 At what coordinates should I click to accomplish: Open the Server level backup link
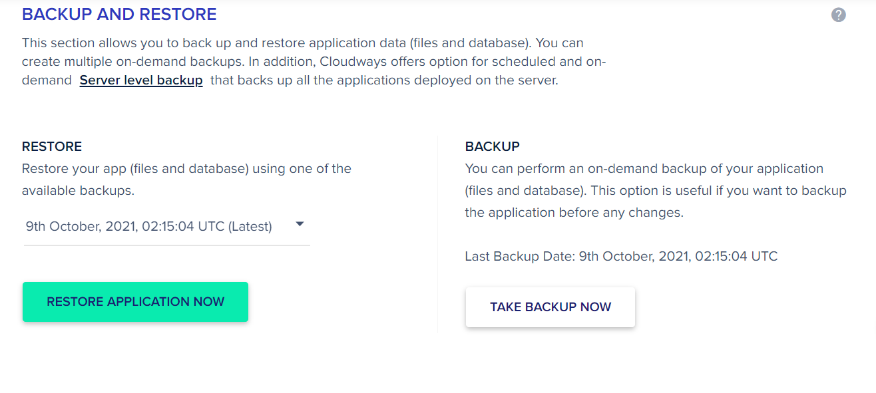(141, 80)
